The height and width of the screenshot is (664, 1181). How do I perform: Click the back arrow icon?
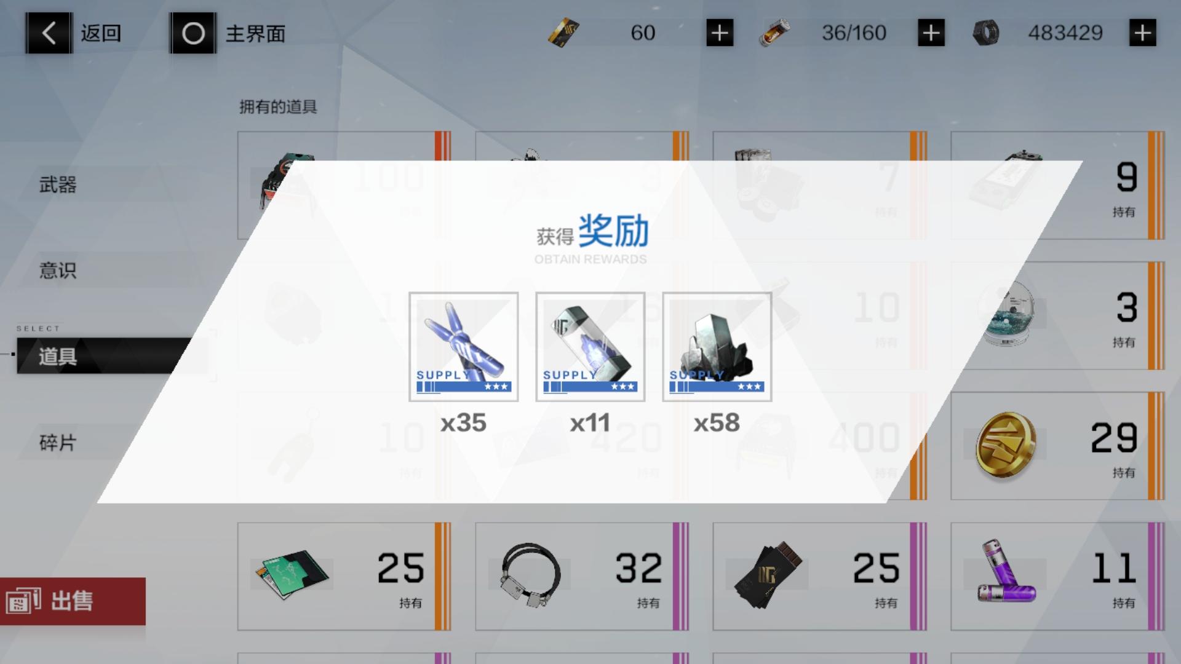[49, 33]
